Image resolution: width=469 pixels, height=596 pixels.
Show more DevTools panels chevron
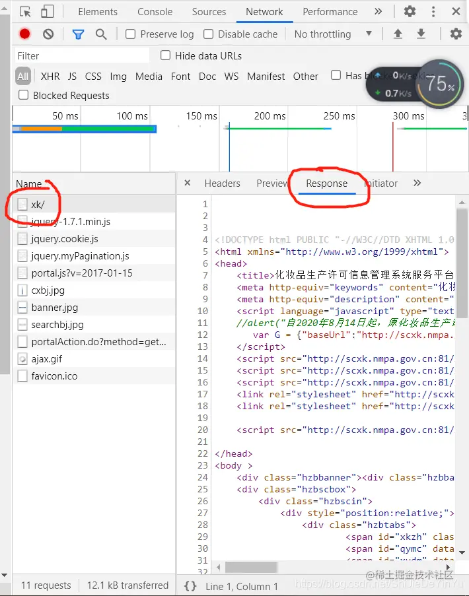point(378,11)
